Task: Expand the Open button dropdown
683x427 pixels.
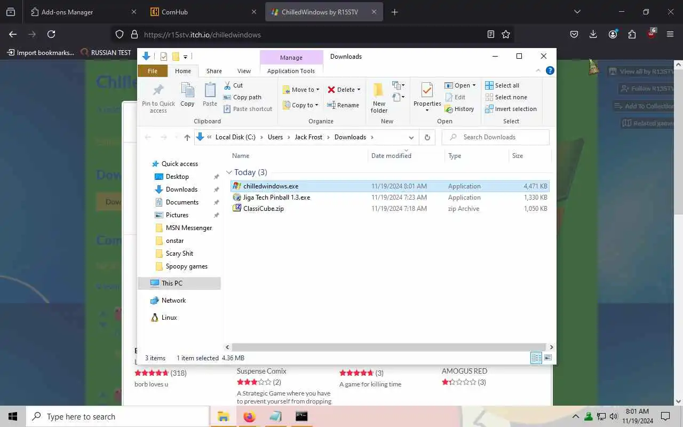Action: [x=474, y=85]
